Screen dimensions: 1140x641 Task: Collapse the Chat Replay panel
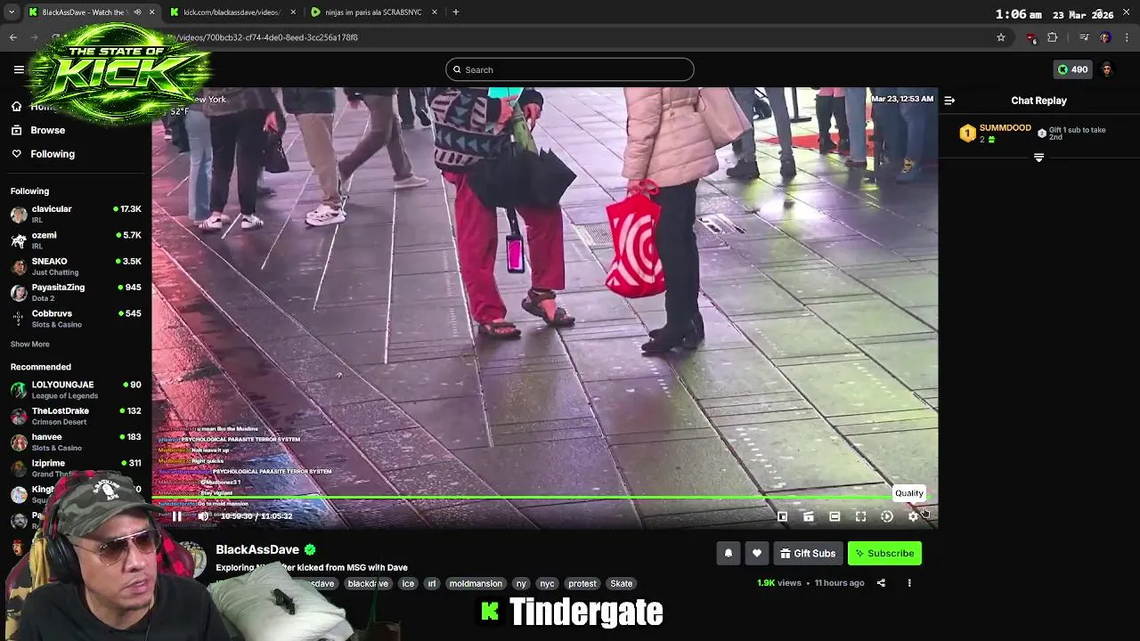(949, 101)
